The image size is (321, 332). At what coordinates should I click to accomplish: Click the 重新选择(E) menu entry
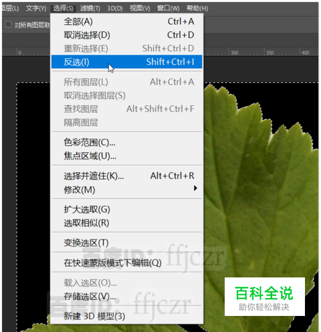click(x=126, y=49)
